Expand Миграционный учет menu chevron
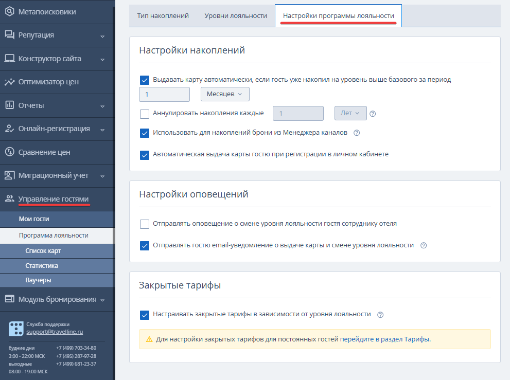 (x=102, y=176)
